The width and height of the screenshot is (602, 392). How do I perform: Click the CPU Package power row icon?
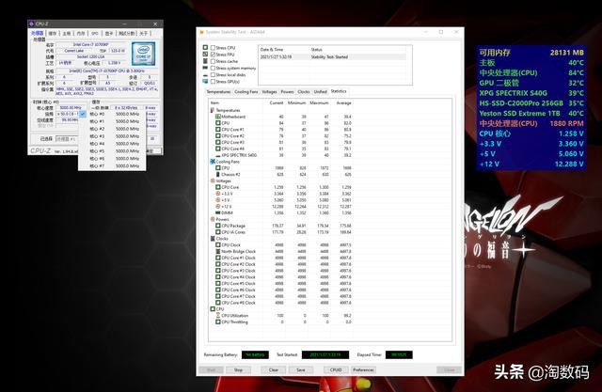click(218, 226)
